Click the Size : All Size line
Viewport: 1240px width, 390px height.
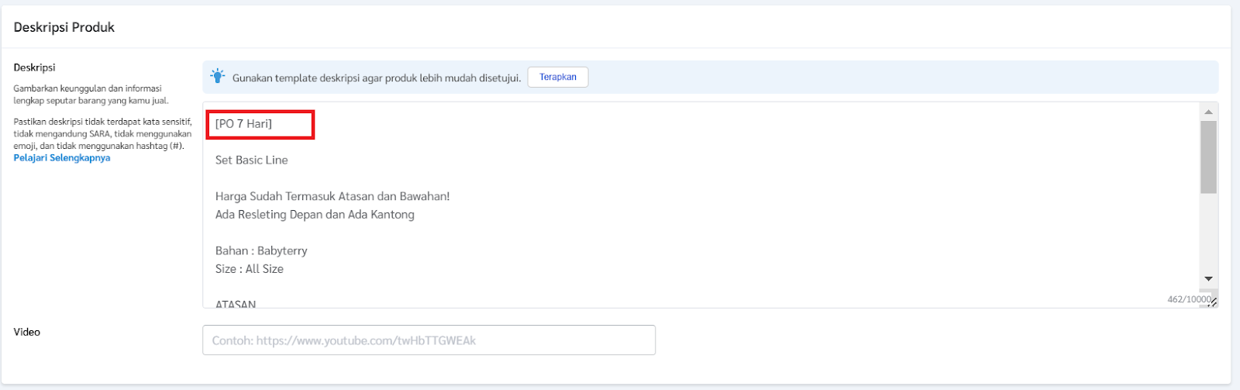pyautogui.click(x=250, y=269)
